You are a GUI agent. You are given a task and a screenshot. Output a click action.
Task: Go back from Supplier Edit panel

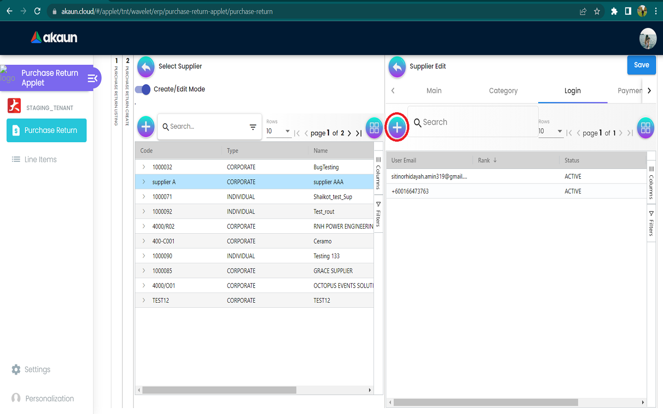point(397,67)
